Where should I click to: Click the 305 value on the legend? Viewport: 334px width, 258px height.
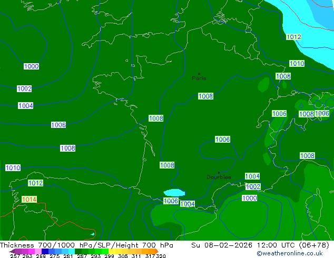[123, 256]
